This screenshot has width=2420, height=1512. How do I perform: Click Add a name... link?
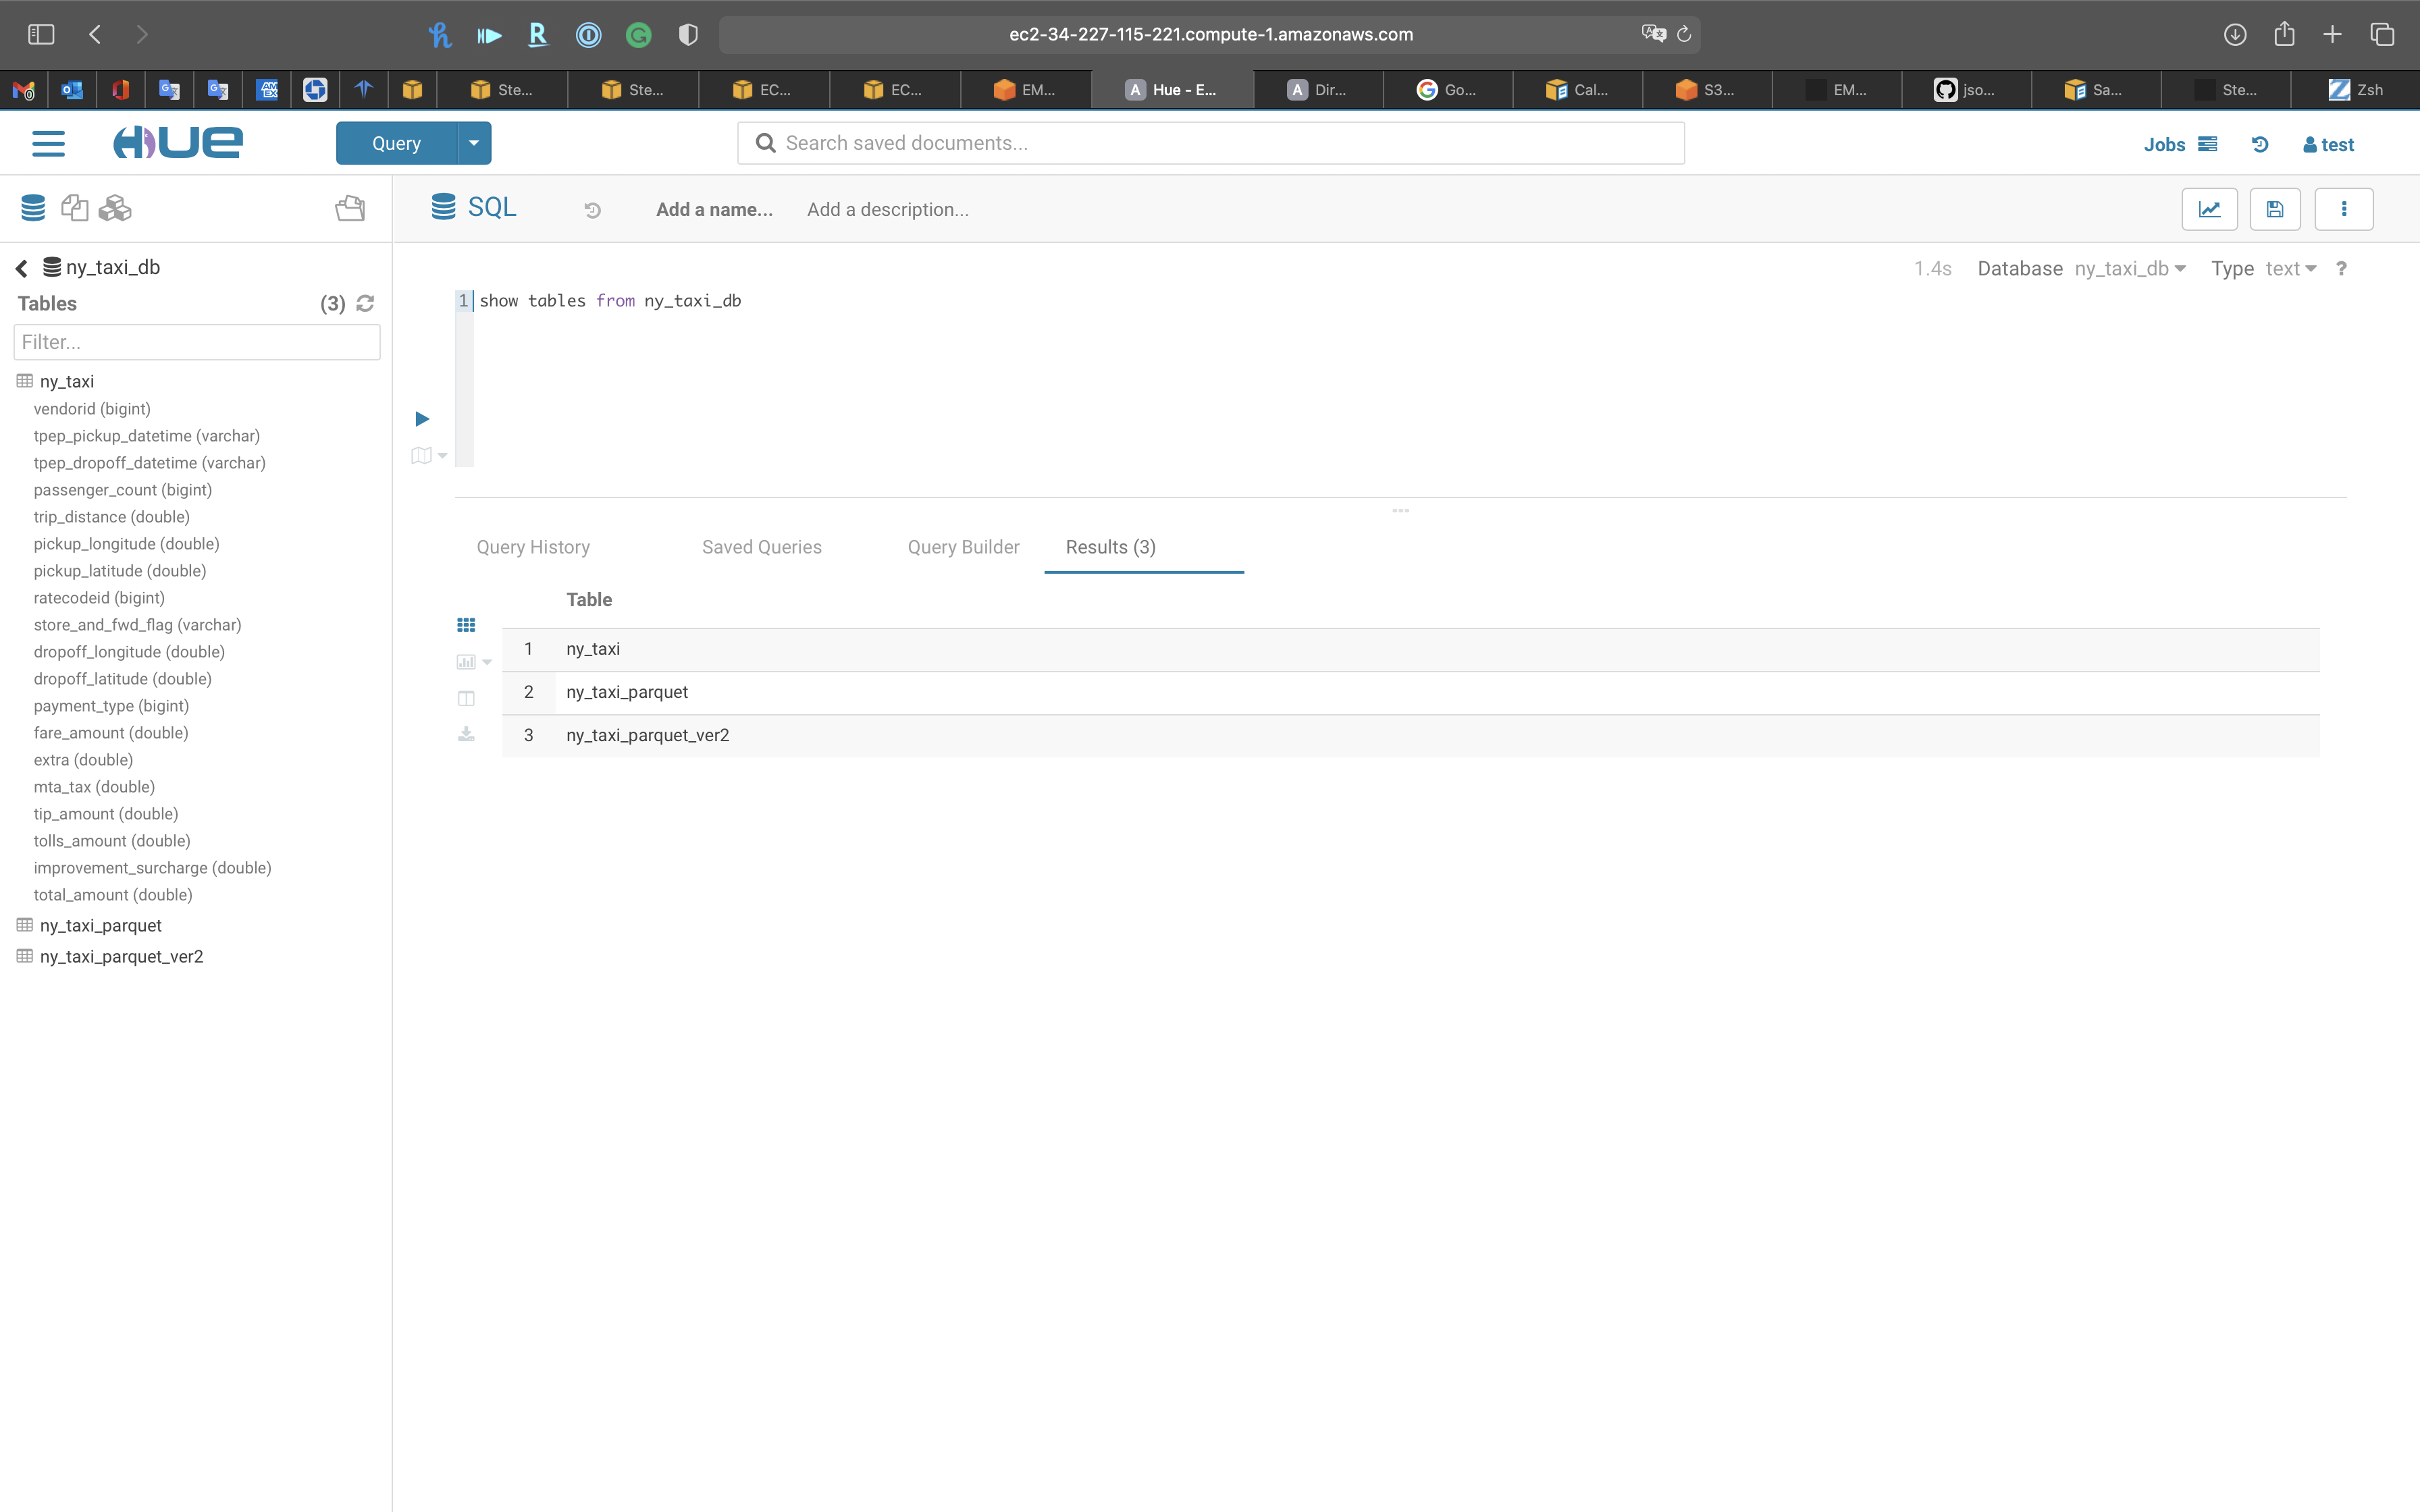click(714, 209)
